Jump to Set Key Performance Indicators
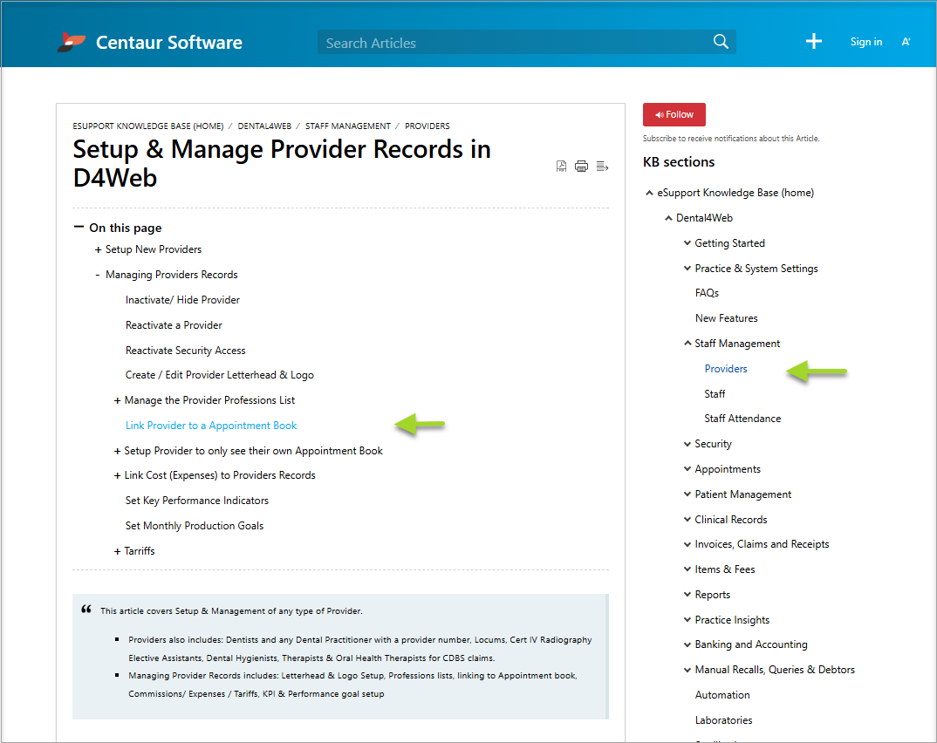The width and height of the screenshot is (937, 743). coord(197,501)
